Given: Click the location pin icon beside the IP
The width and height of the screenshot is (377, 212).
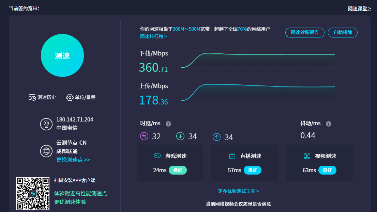Looking at the screenshot, I should (46, 125).
